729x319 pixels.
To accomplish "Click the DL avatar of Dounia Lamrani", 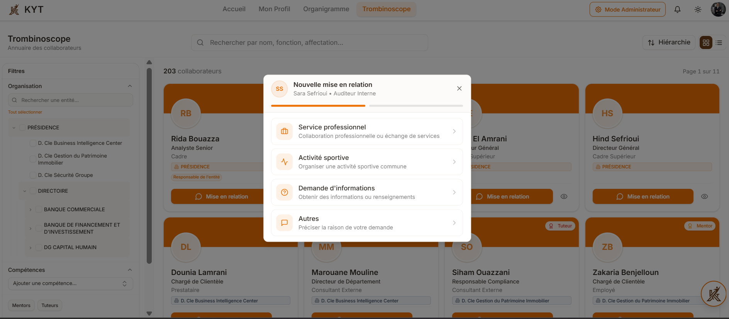I will coord(186,247).
